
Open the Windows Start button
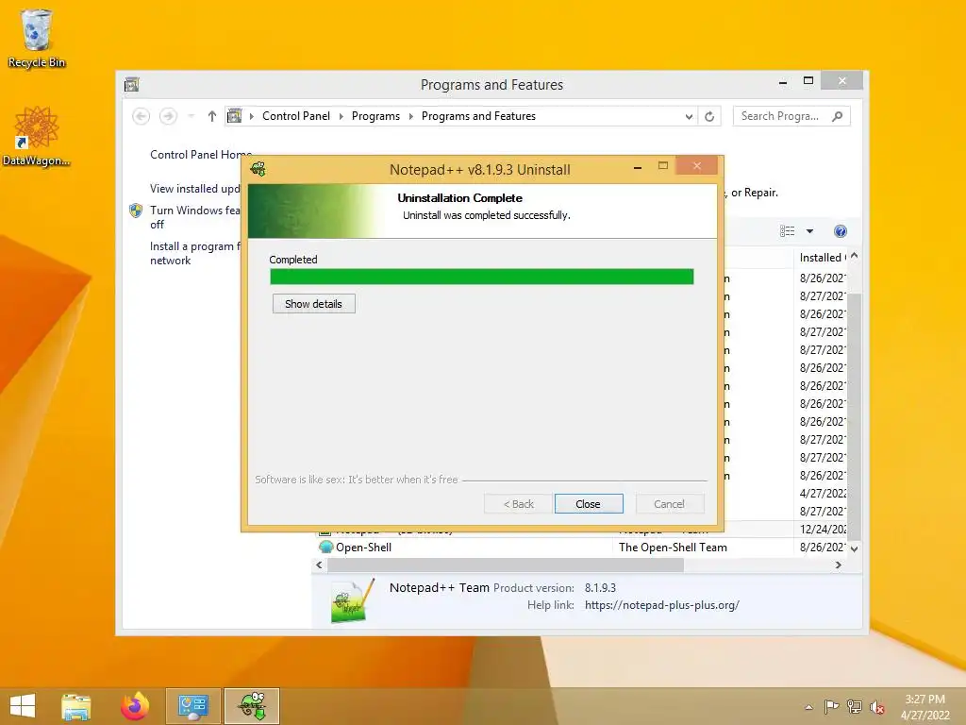(23, 706)
